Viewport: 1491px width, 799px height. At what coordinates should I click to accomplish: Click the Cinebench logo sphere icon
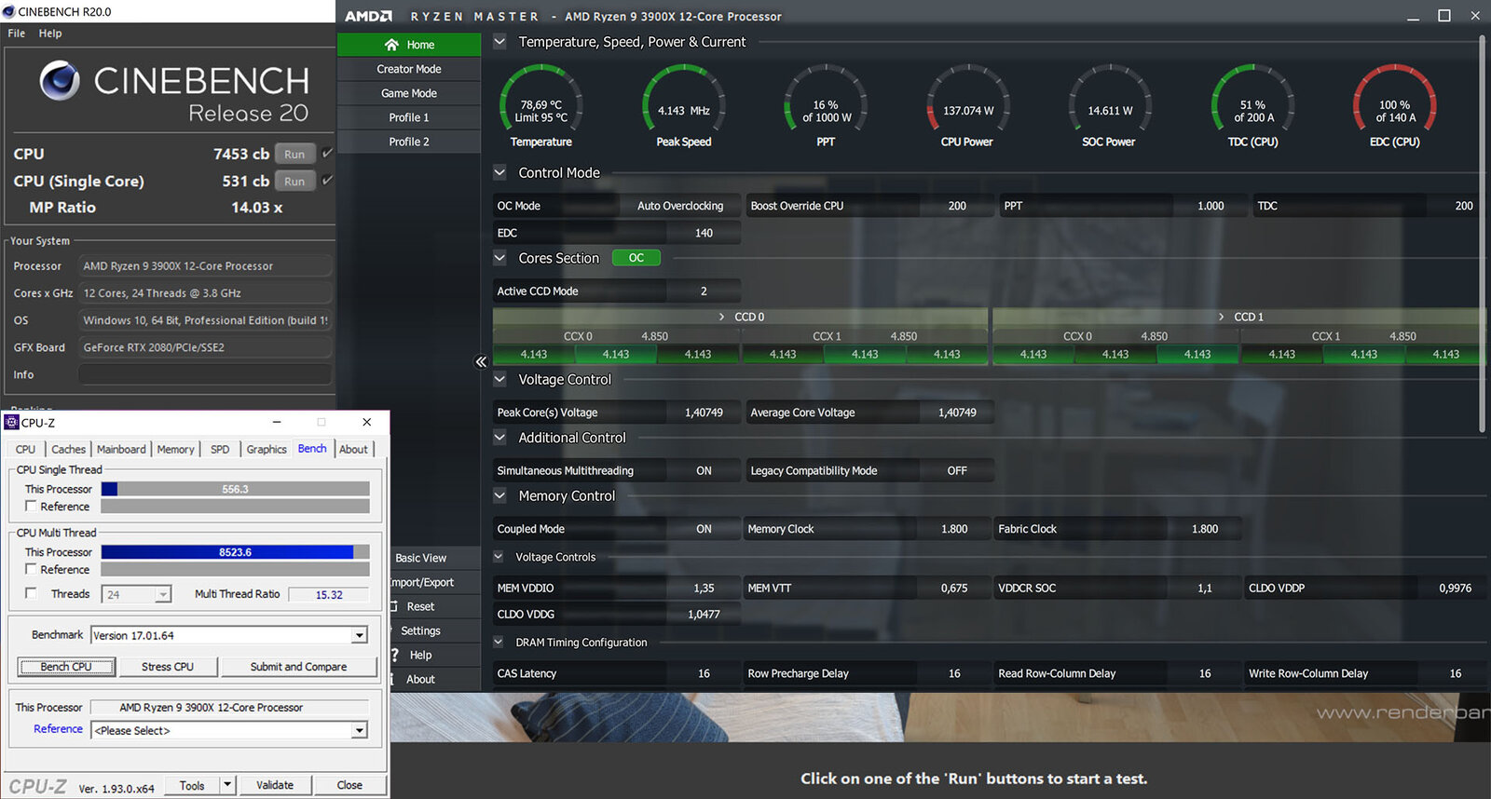click(x=60, y=80)
